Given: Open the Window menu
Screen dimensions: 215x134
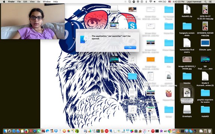Looking at the screenshot, I should click(47, 1).
